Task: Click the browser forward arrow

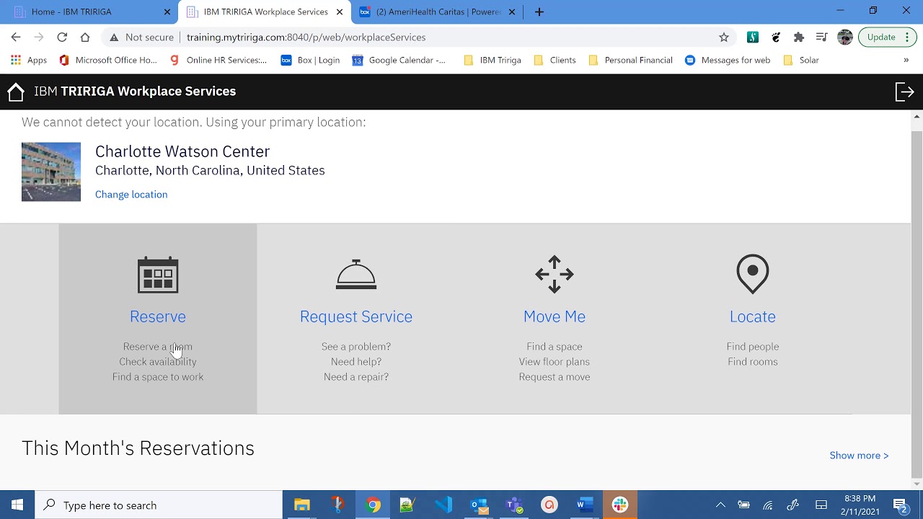Action: click(x=39, y=37)
